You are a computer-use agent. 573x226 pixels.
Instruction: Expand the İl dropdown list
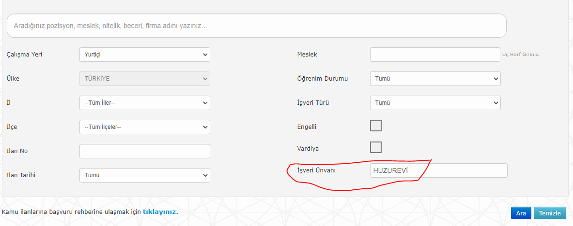(145, 103)
